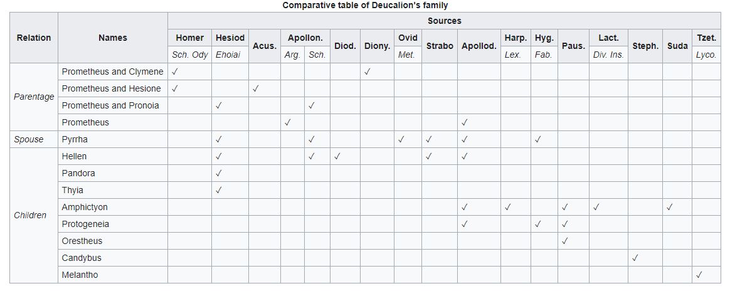This screenshot has width=730, height=291.
Task: Click the Homer column header
Action: (189, 38)
